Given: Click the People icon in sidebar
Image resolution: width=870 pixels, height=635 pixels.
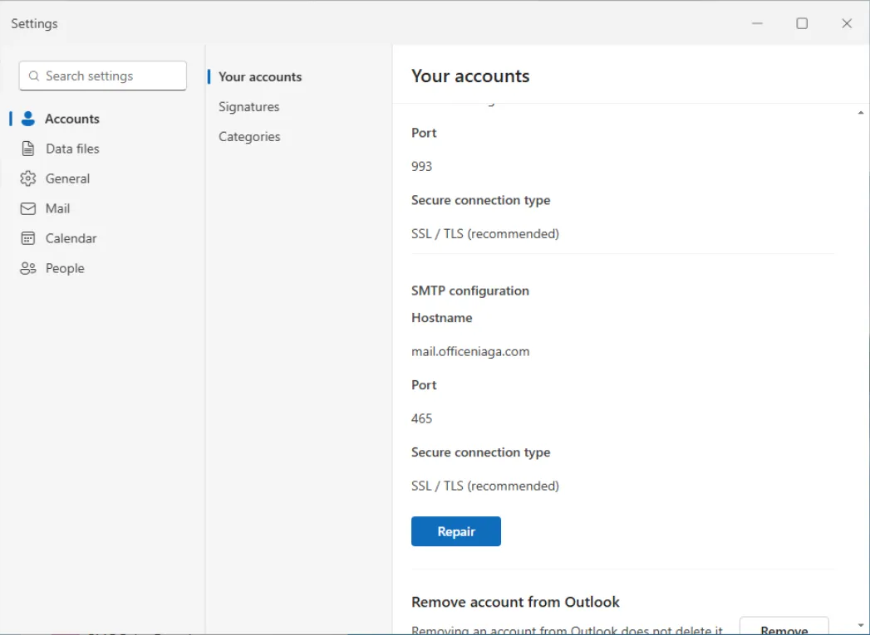Looking at the screenshot, I should coord(27,268).
